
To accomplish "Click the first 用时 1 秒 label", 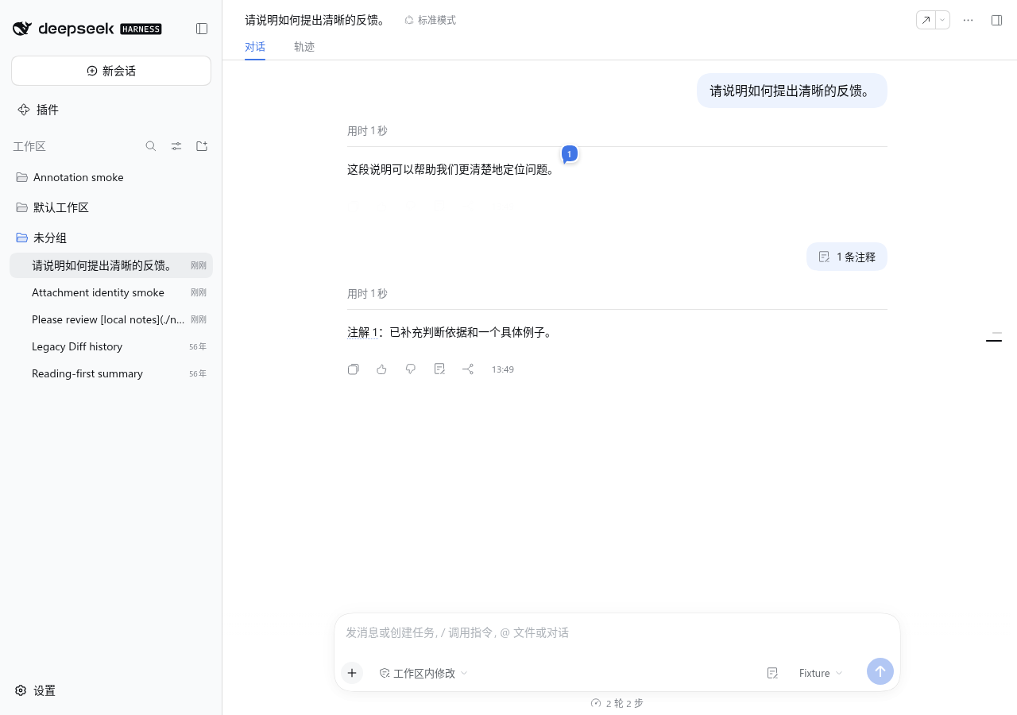I will (x=367, y=130).
